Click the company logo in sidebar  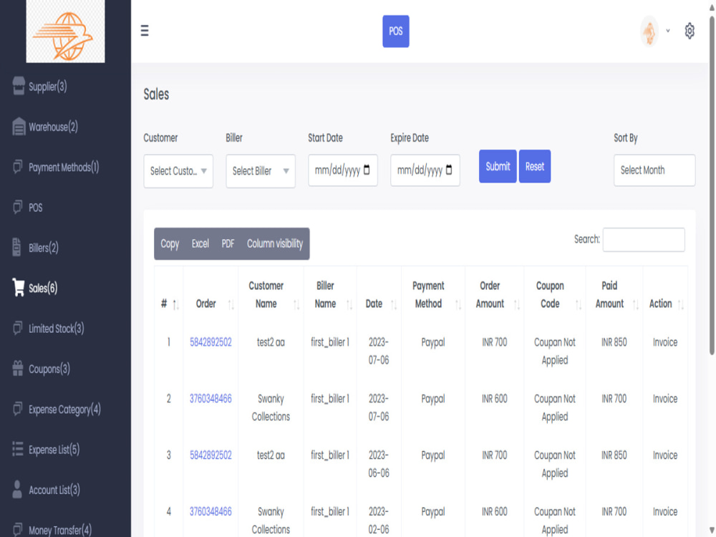(65, 32)
